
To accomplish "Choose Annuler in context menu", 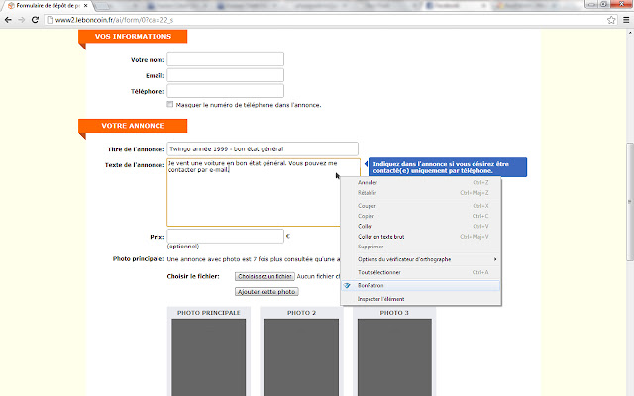I will coord(420,182).
